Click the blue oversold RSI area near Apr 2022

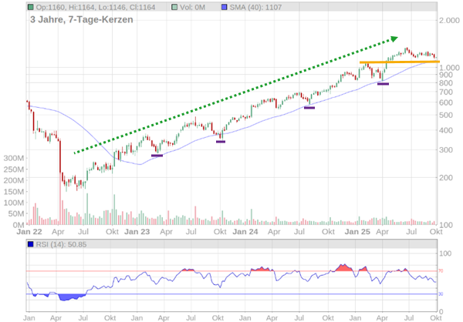coord(73,297)
